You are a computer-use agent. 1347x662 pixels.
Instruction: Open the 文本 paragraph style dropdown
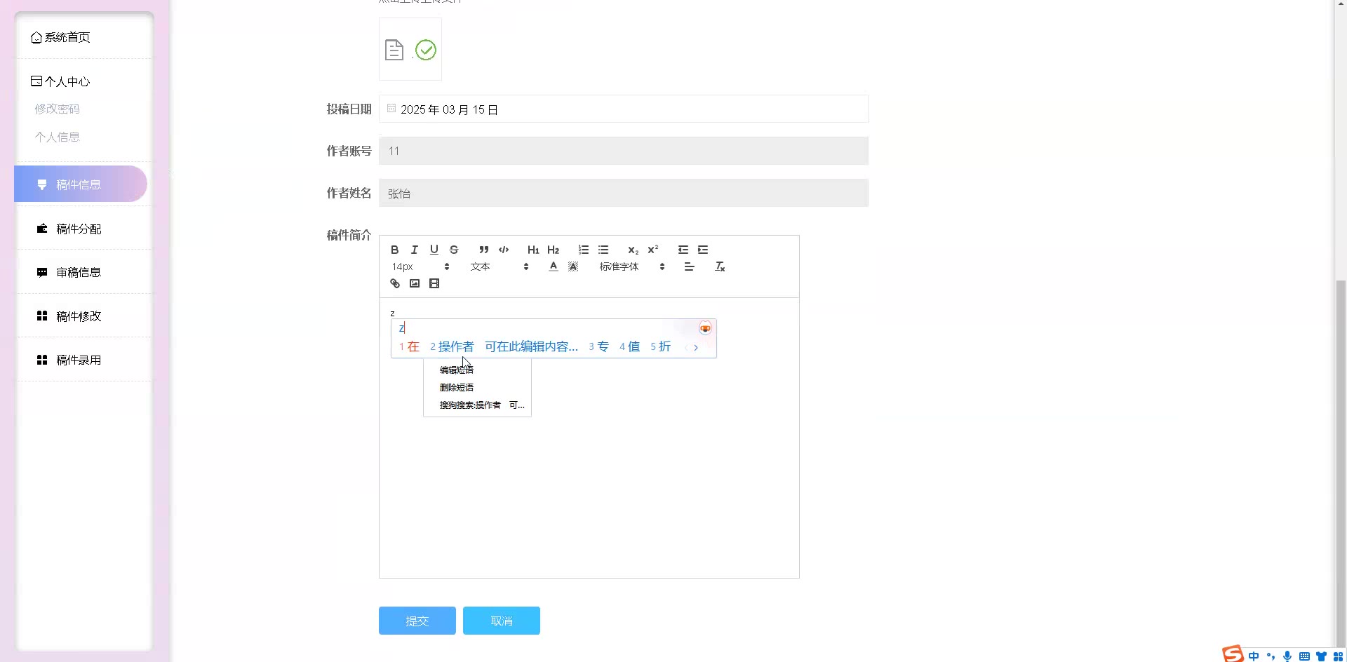click(x=500, y=266)
